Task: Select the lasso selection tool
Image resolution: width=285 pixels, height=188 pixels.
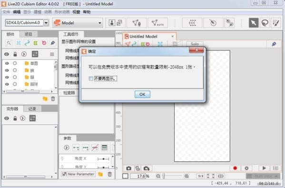Action: 265,23
